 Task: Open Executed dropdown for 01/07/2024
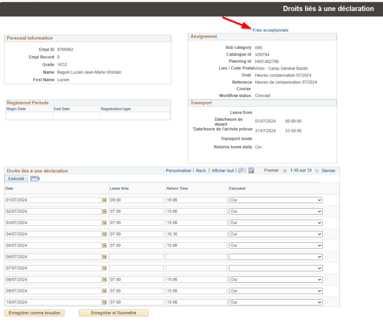(276, 200)
